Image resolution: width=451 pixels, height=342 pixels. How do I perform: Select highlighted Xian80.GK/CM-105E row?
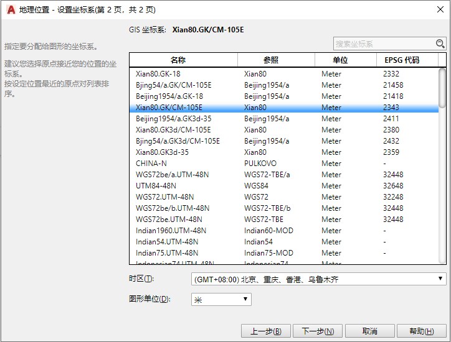284,108
